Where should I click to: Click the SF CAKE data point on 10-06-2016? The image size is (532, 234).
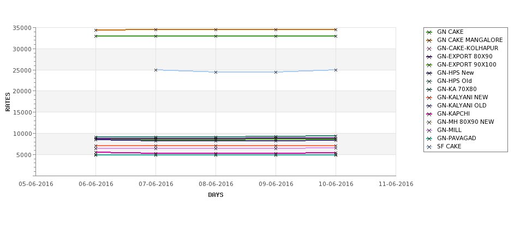[336, 70]
